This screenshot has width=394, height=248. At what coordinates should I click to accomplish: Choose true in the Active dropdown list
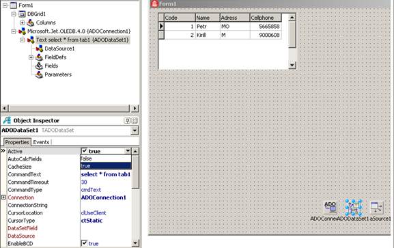[106, 166]
